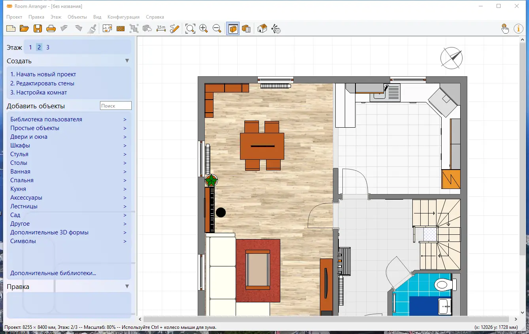The width and height of the screenshot is (529, 334).
Task: Click the Поиск search field
Action: [115, 106]
